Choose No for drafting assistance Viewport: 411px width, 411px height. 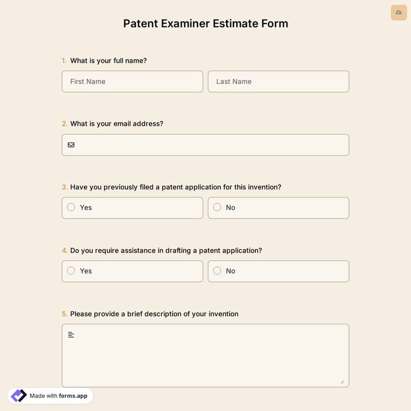point(217,271)
